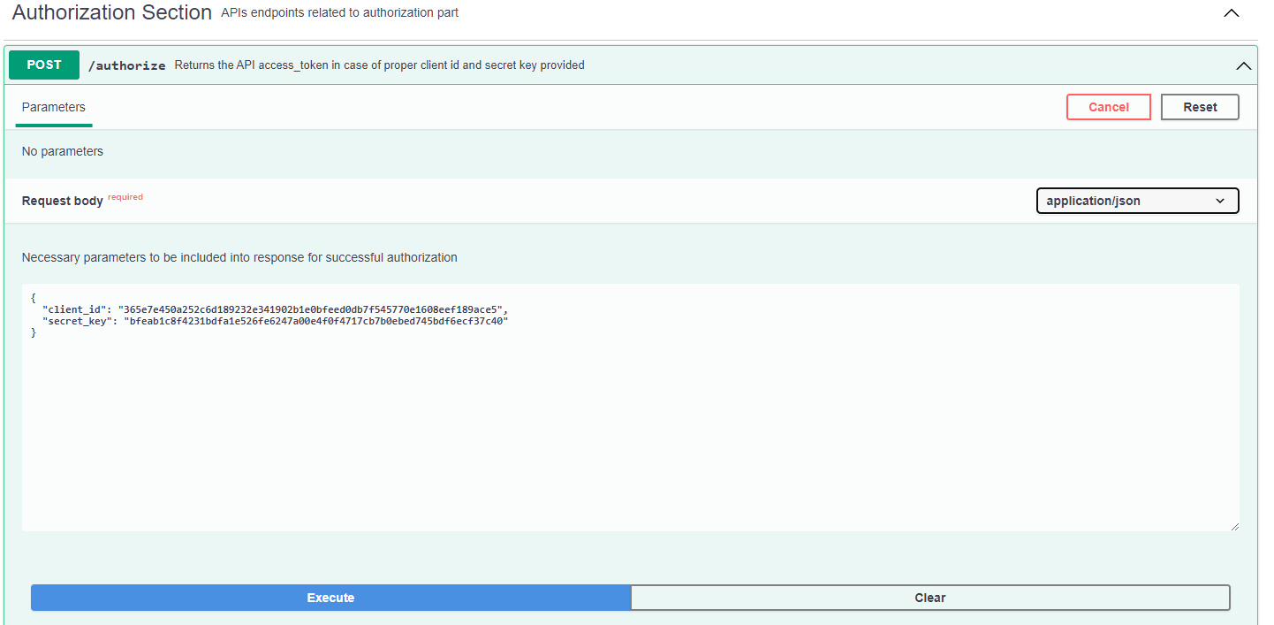The height and width of the screenshot is (625, 1274).
Task: Click inside the request body JSON editor
Action: pos(631,408)
